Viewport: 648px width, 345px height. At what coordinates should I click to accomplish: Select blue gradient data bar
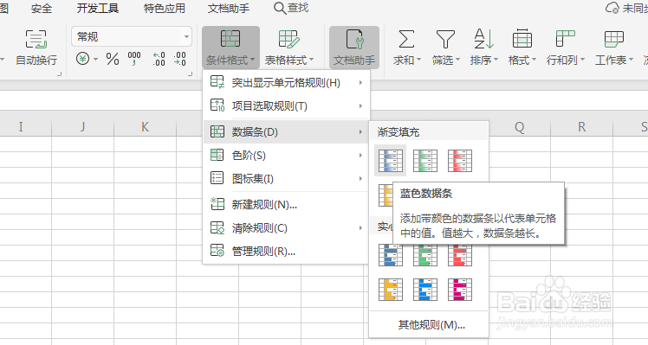pos(390,160)
